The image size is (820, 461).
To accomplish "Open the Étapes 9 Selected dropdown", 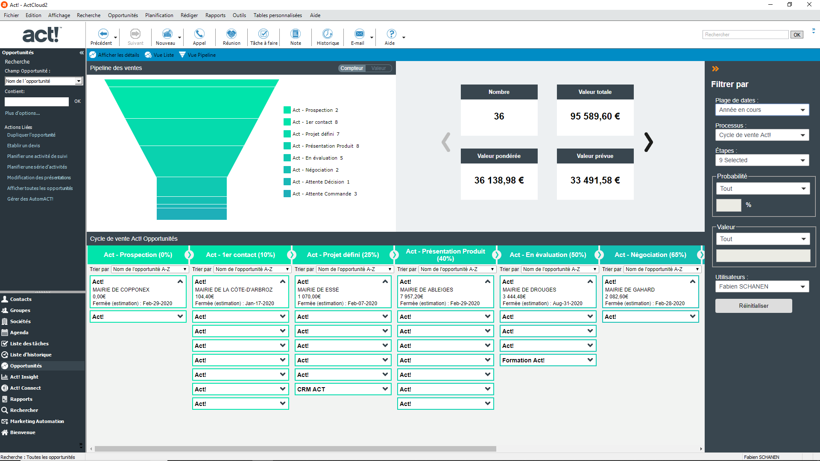I will coord(762,160).
